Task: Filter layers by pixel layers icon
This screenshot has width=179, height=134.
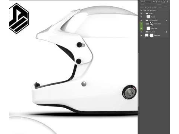Action: coord(154,2)
